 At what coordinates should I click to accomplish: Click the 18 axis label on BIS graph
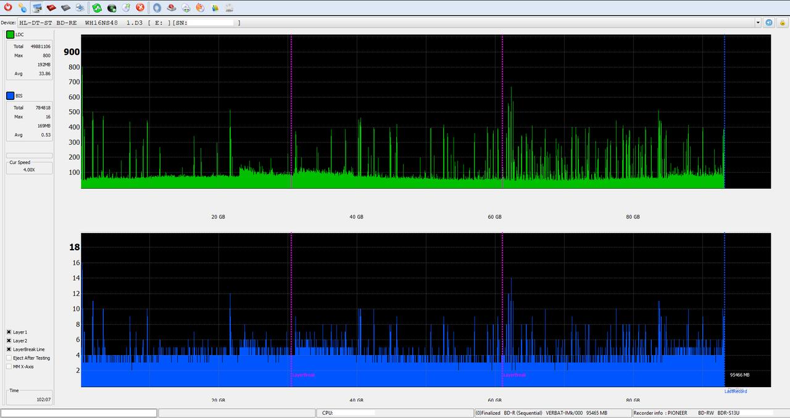click(x=74, y=247)
